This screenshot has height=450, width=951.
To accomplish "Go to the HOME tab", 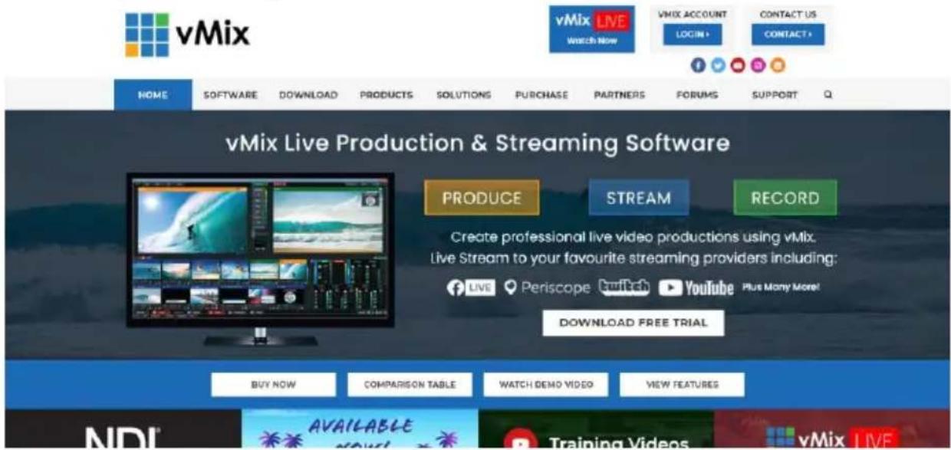I will [x=153, y=95].
